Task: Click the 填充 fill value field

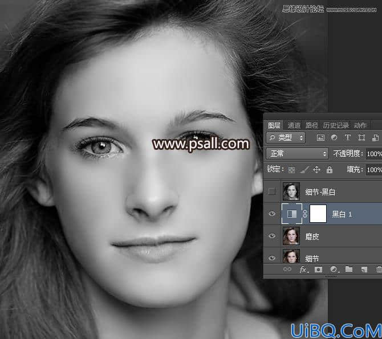Action: 374,170
